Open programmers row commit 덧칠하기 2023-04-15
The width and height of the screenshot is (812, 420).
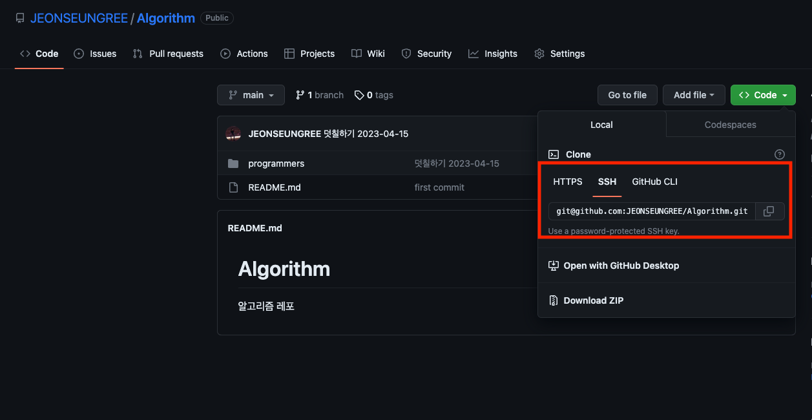point(457,163)
